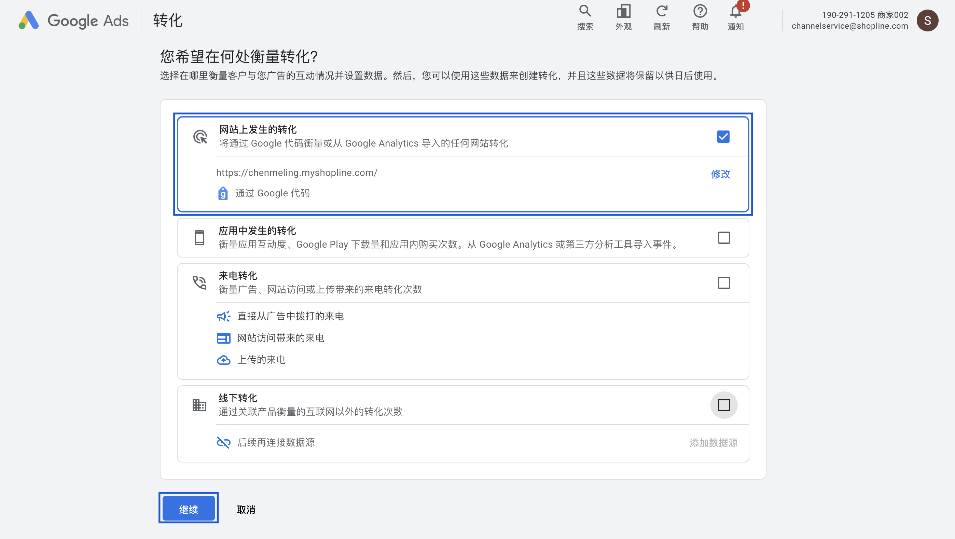This screenshot has height=539, width=955.
Task: Check the 应用中发生的转化 checkbox
Action: click(x=724, y=238)
